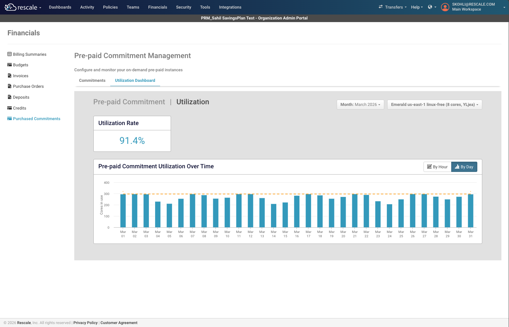Expand the rescale workspace dropdown caret
The image size is (509, 327).
40,8
